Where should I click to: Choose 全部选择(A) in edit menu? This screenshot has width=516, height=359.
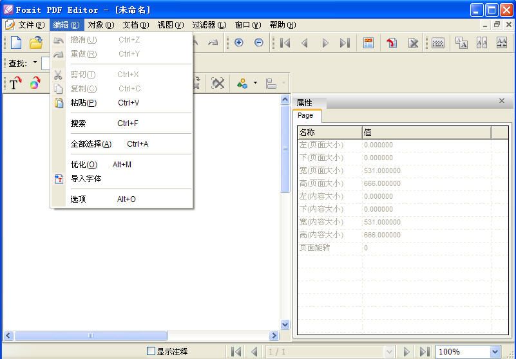(x=122, y=144)
